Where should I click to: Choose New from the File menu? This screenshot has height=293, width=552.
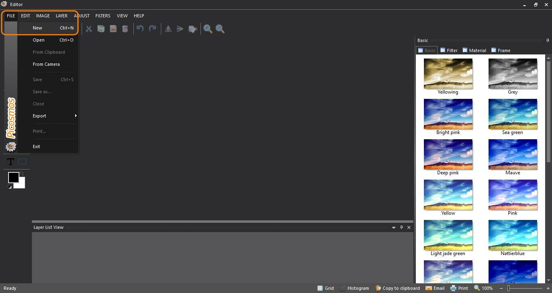point(38,28)
